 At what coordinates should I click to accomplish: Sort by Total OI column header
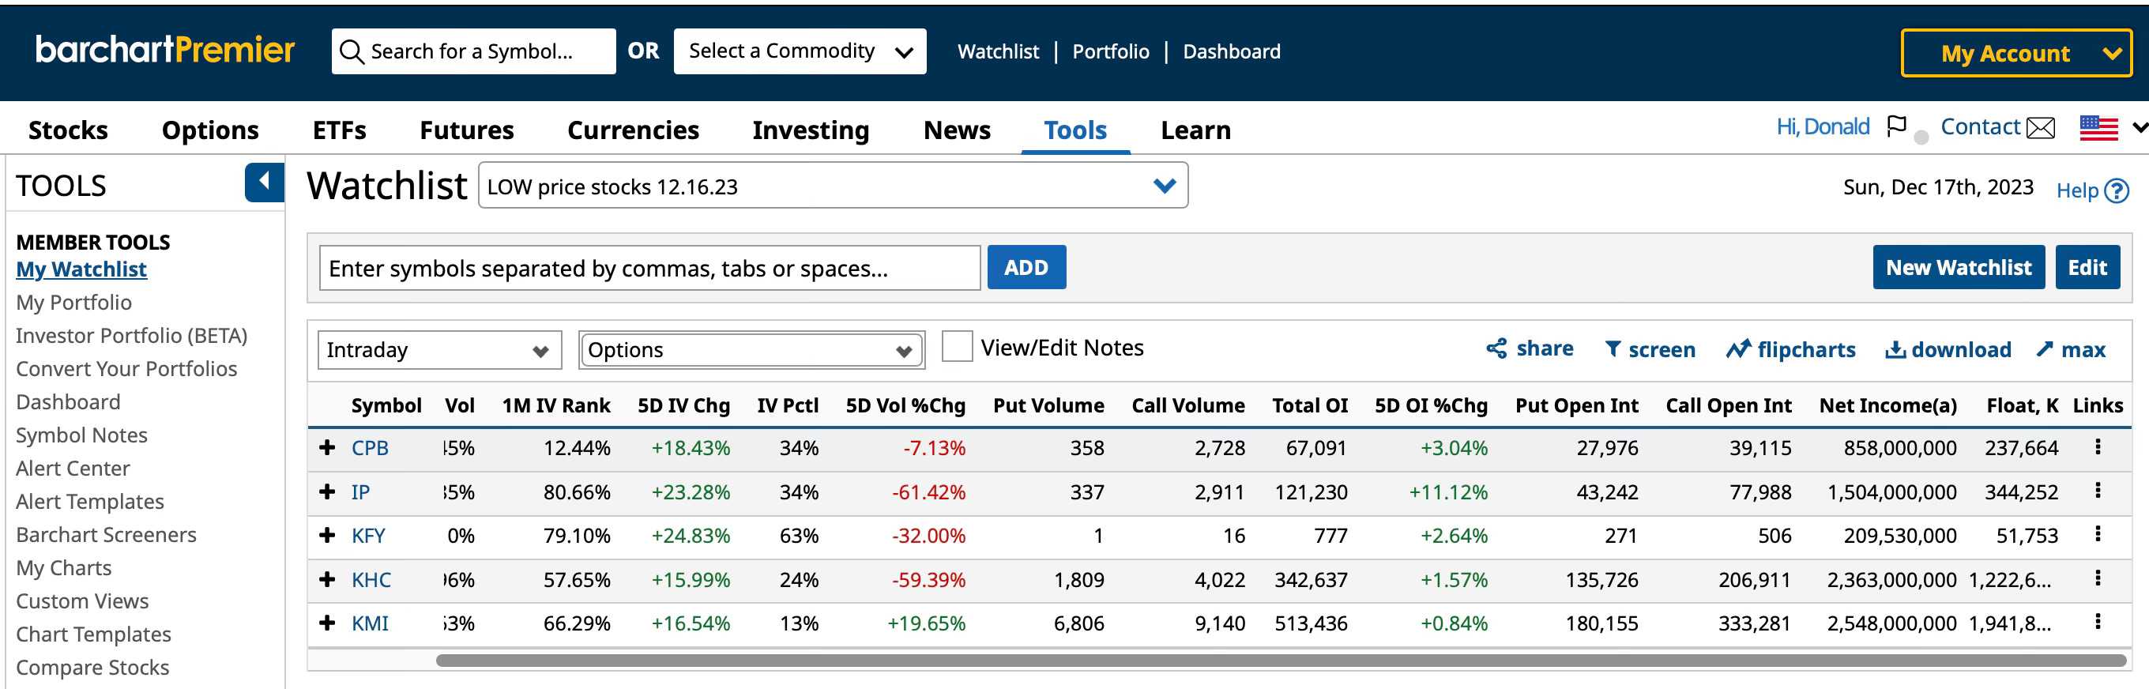tap(1309, 405)
